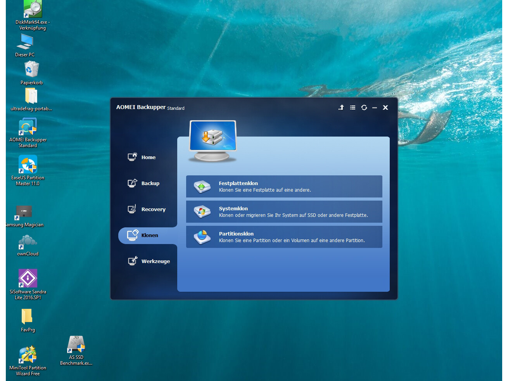The height and width of the screenshot is (381, 508).
Task: Click the Werkzeuge tools icon
Action: [133, 261]
